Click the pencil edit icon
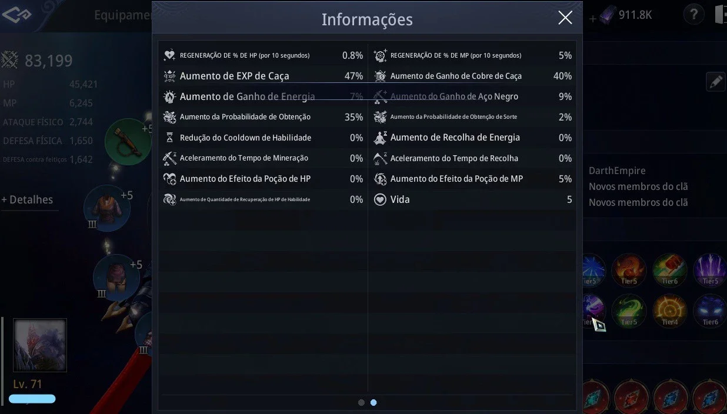727x414 pixels. point(715,82)
